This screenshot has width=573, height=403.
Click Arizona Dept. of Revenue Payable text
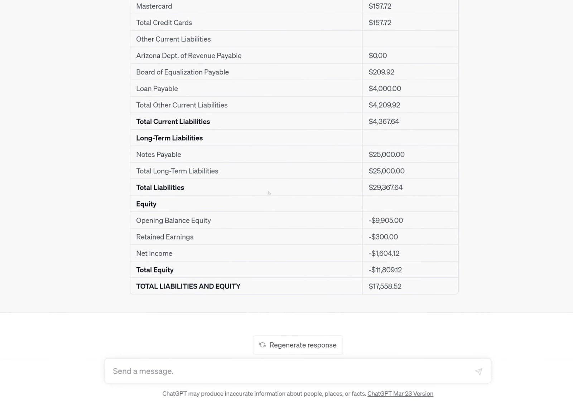click(189, 55)
